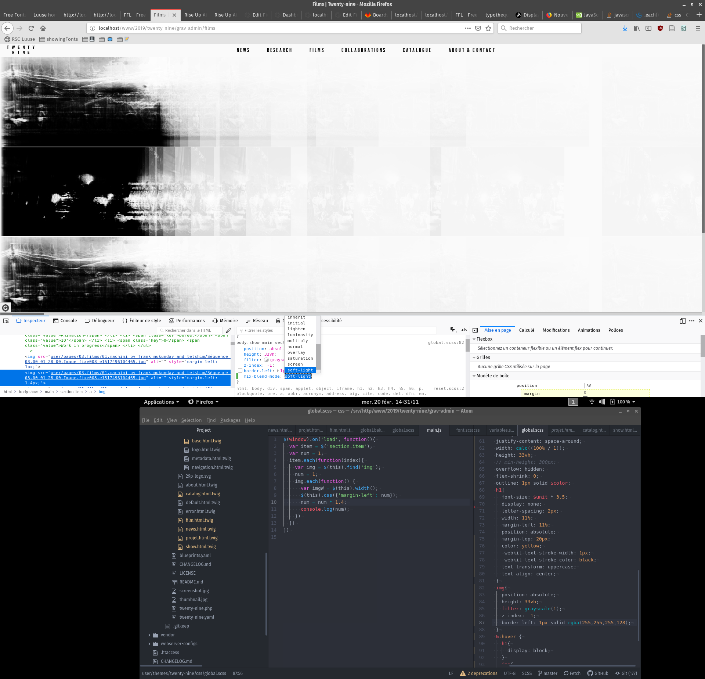Click the eyedropper icon beside HTML search
The height and width of the screenshot is (679, 705).
pyautogui.click(x=228, y=330)
